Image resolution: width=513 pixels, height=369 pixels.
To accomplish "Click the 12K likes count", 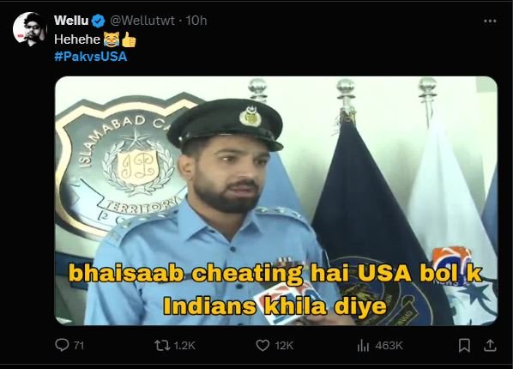I will click(x=284, y=346).
